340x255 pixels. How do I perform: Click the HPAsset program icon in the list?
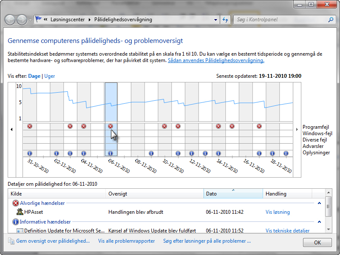point(20,212)
